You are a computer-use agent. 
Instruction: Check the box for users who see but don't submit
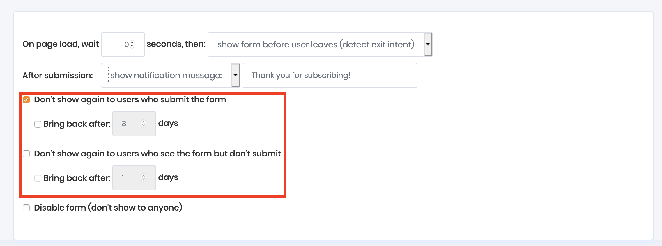(x=26, y=154)
